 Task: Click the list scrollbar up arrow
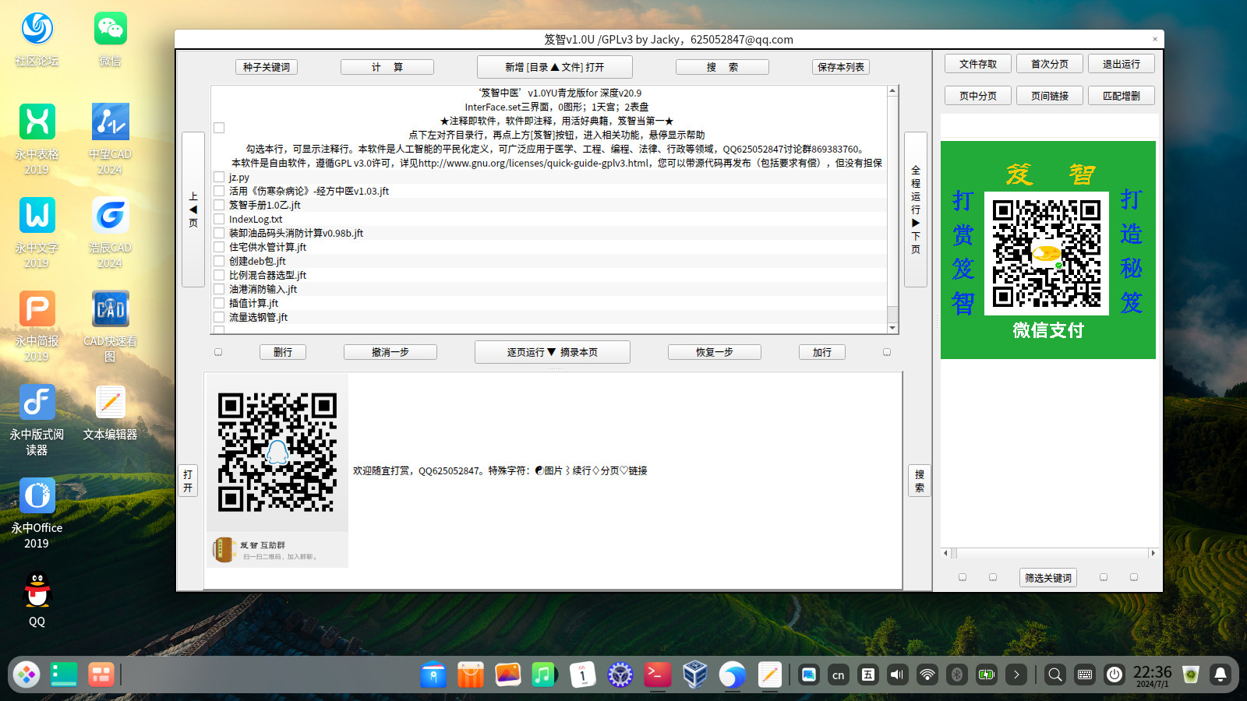point(892,91)
